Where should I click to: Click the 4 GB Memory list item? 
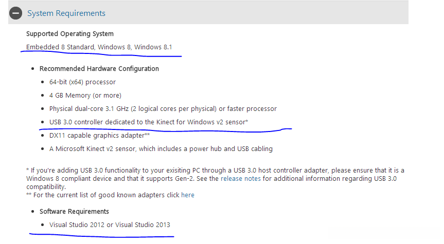(x=85, y=95)
